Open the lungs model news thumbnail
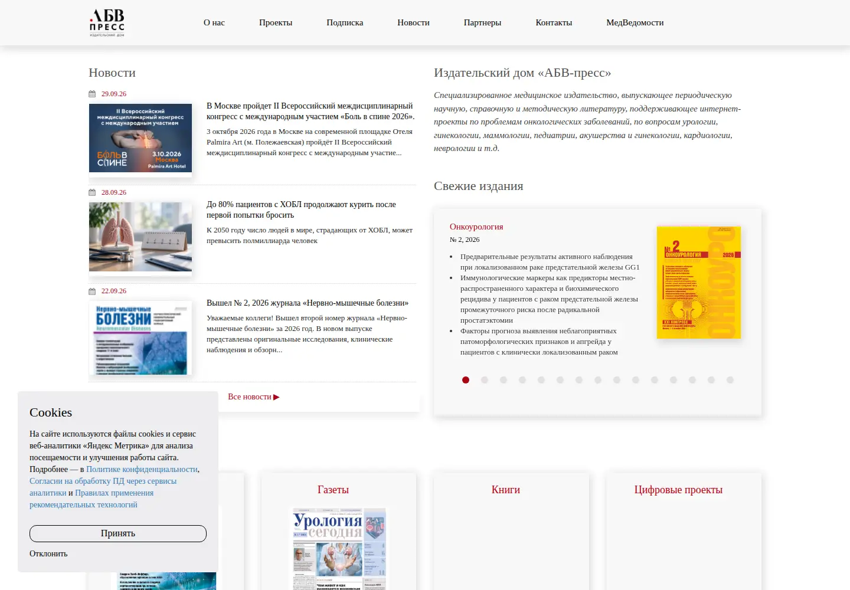Screen dimensions: 850x590 point(140,237)
